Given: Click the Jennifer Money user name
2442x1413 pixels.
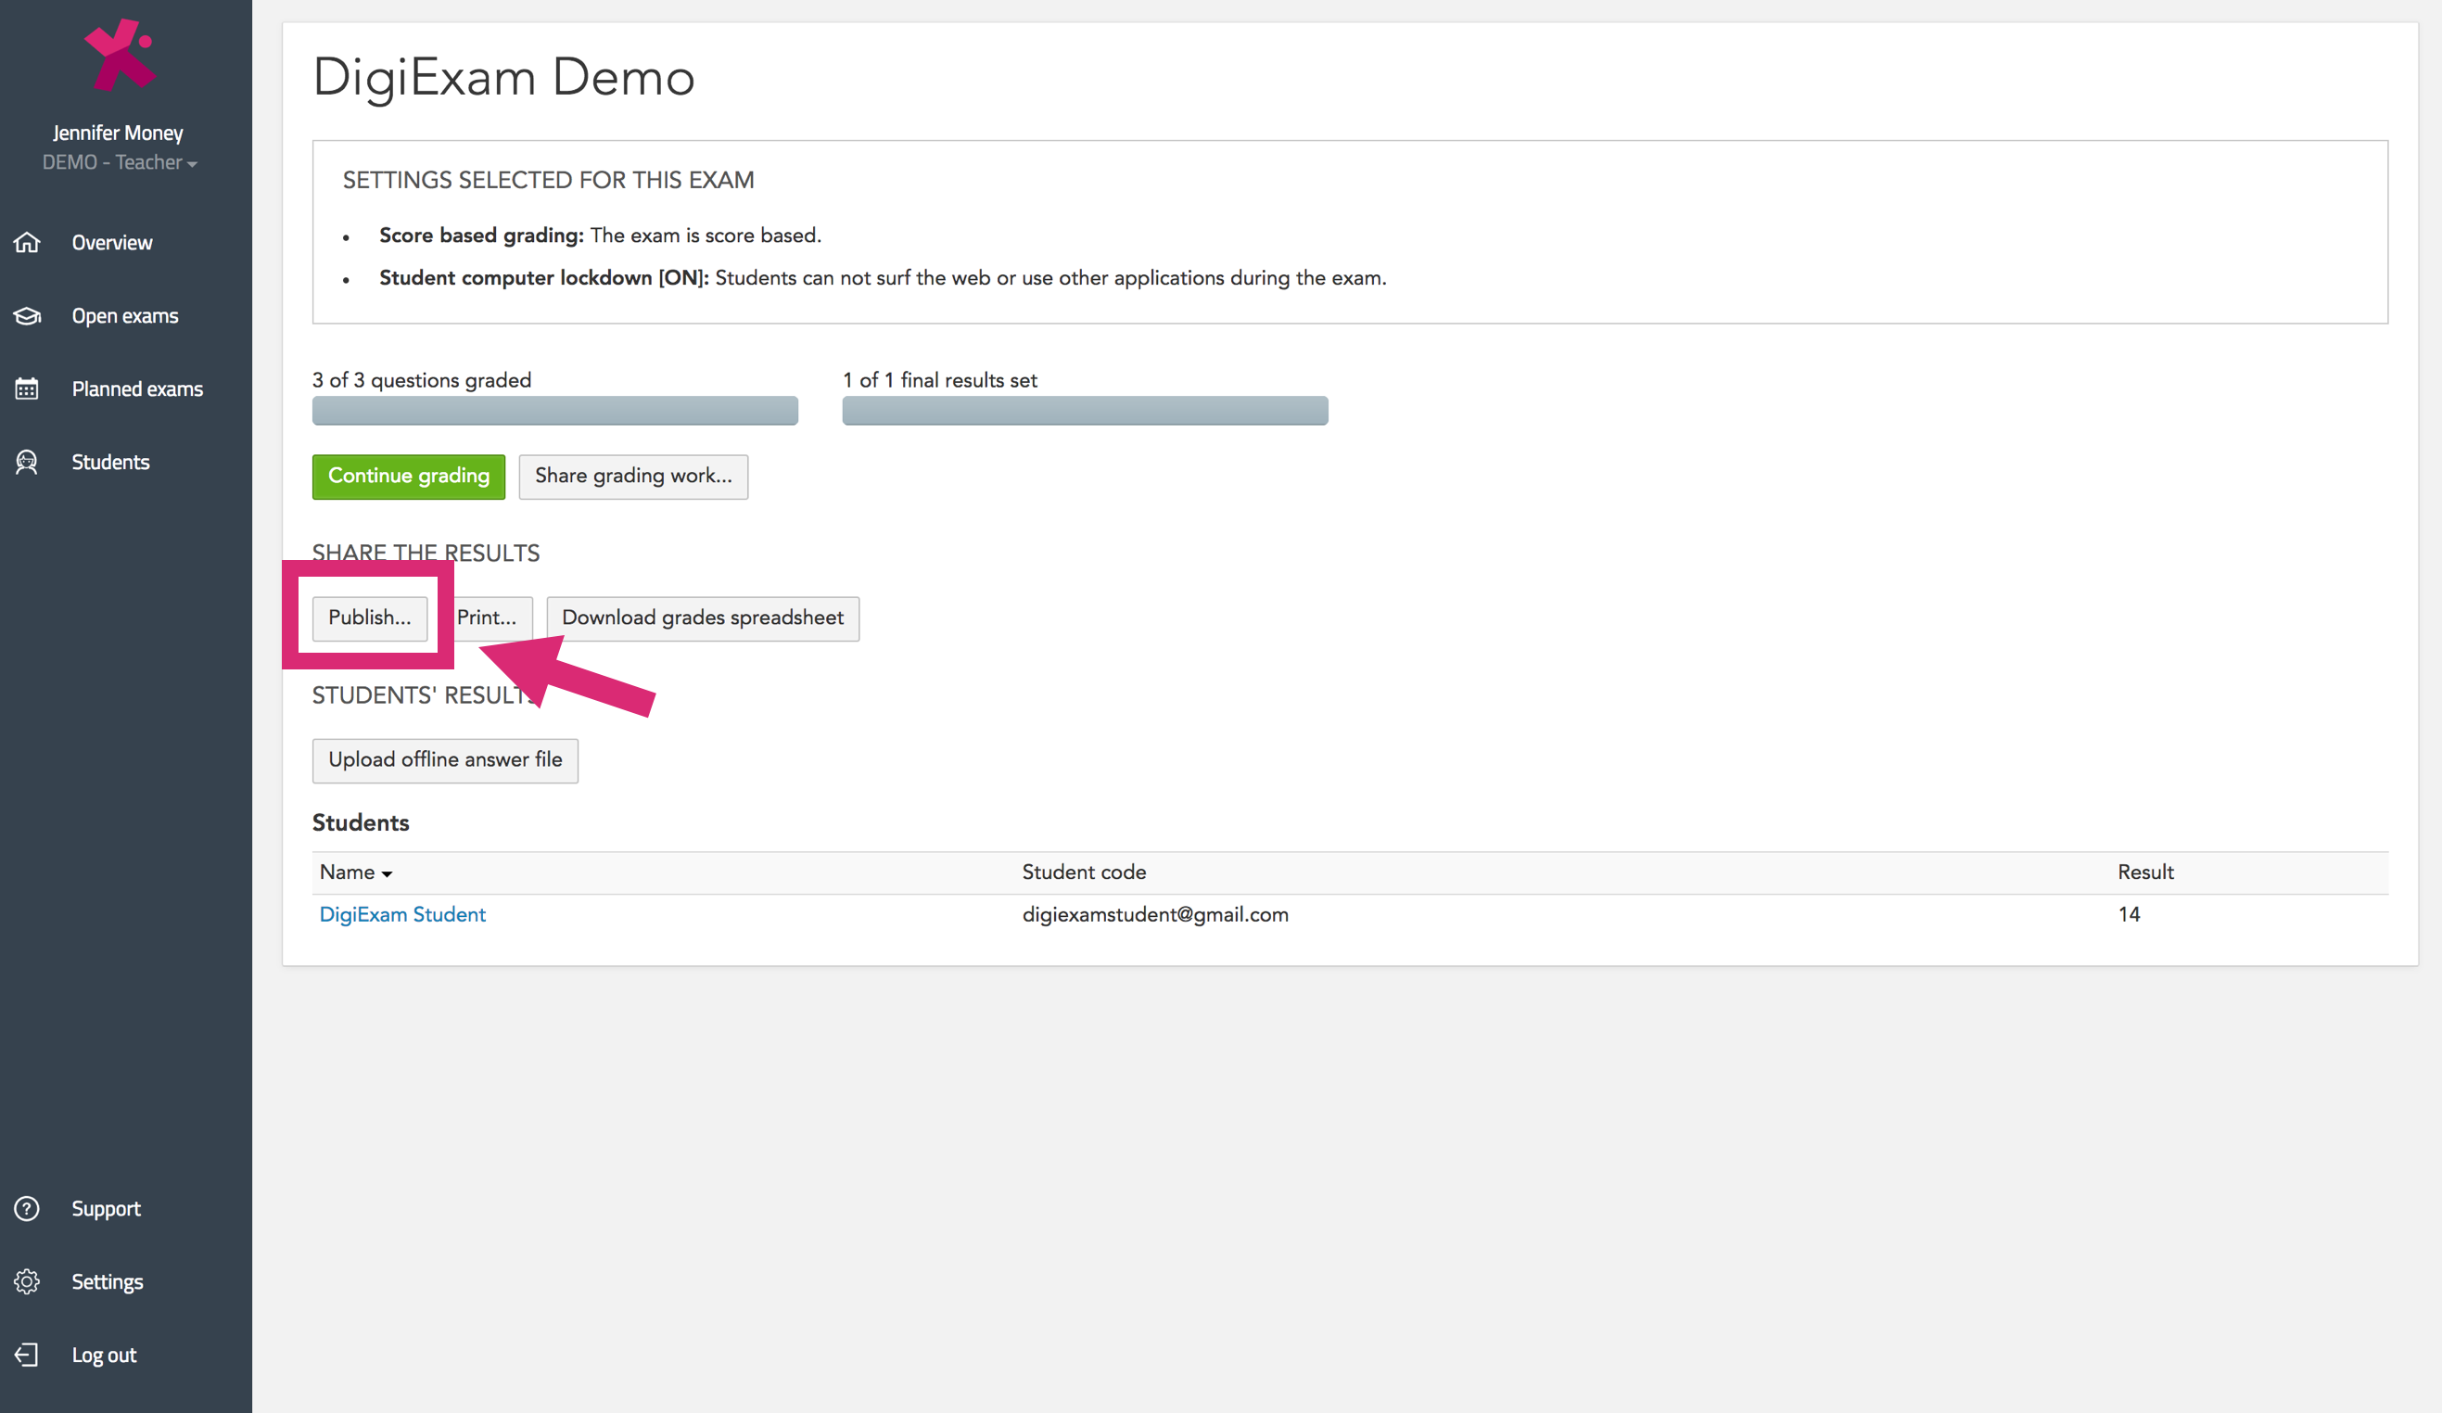Looking at the screenshot, I should (119, 133).
